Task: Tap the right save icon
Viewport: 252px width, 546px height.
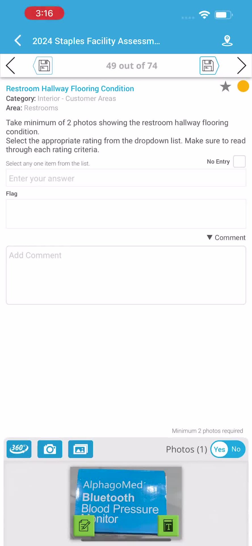Action: coord(209,65)
